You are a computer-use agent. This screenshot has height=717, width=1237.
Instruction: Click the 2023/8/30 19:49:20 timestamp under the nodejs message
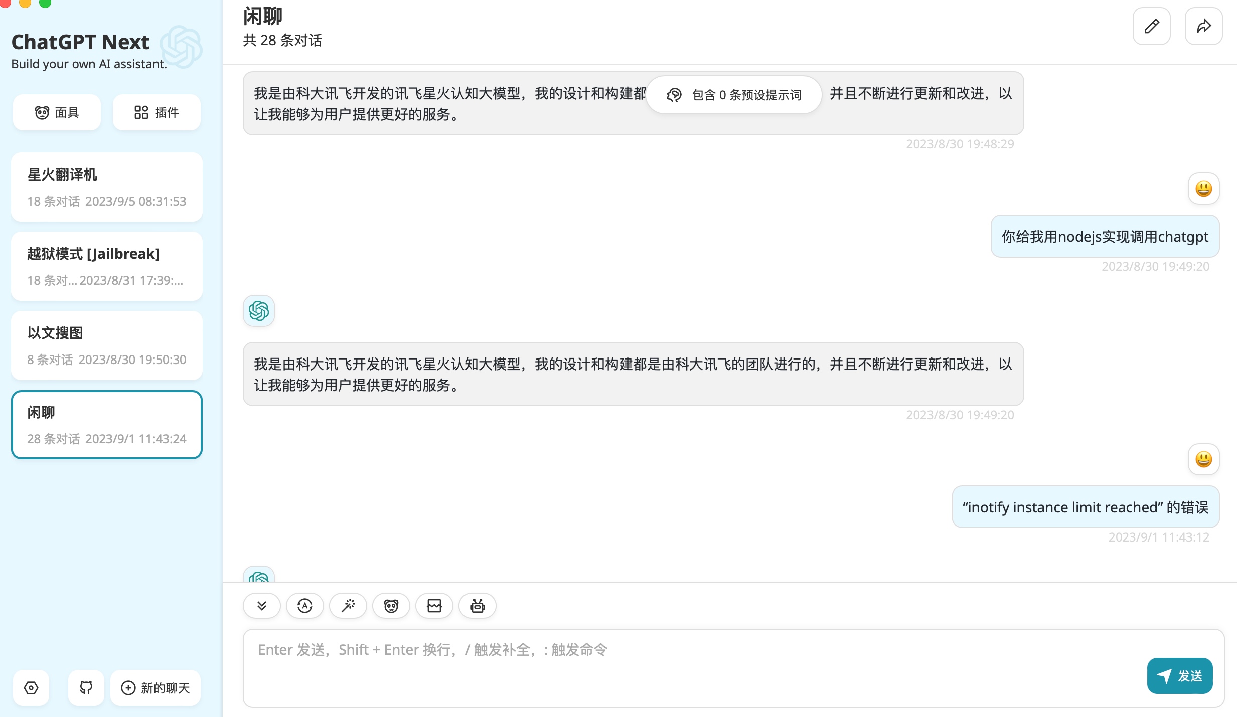click(1155, 266)
